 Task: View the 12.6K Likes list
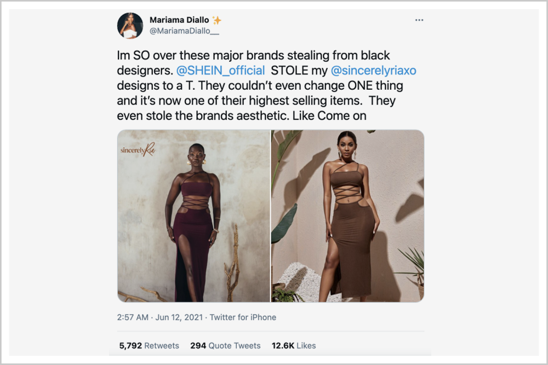click(294, 345)
